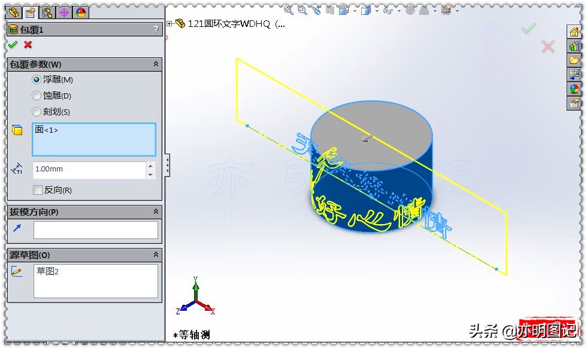Collapse the 拔模方向(P) group

point(156,212)
